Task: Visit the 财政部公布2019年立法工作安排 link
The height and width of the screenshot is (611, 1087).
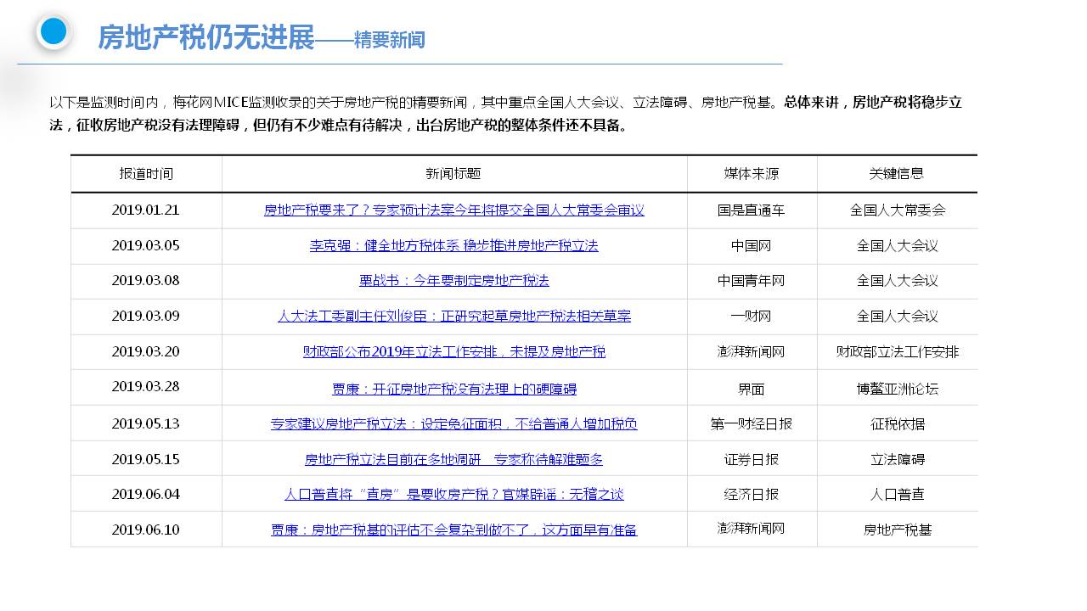Action: 453,352
